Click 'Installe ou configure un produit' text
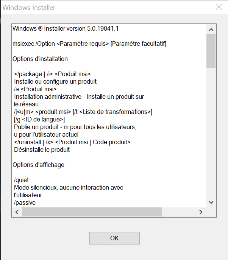228x260 pixels. click(x=55, y=82)
